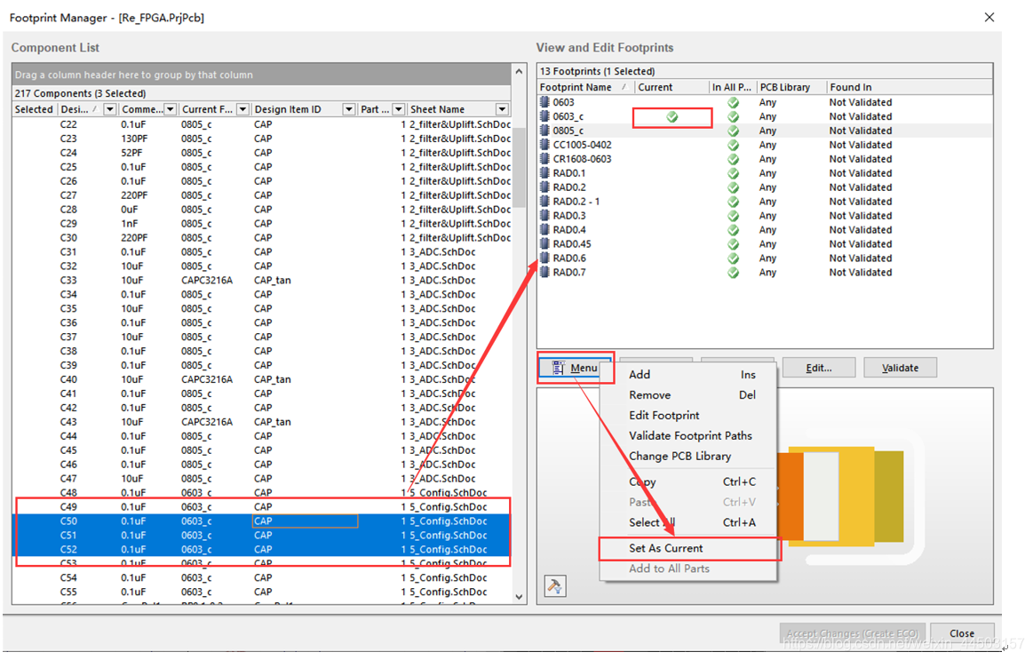The image size is (1033, 660).
Task: Click the footprint icon beside 0603_c
Action: click(x=545, y=116)
